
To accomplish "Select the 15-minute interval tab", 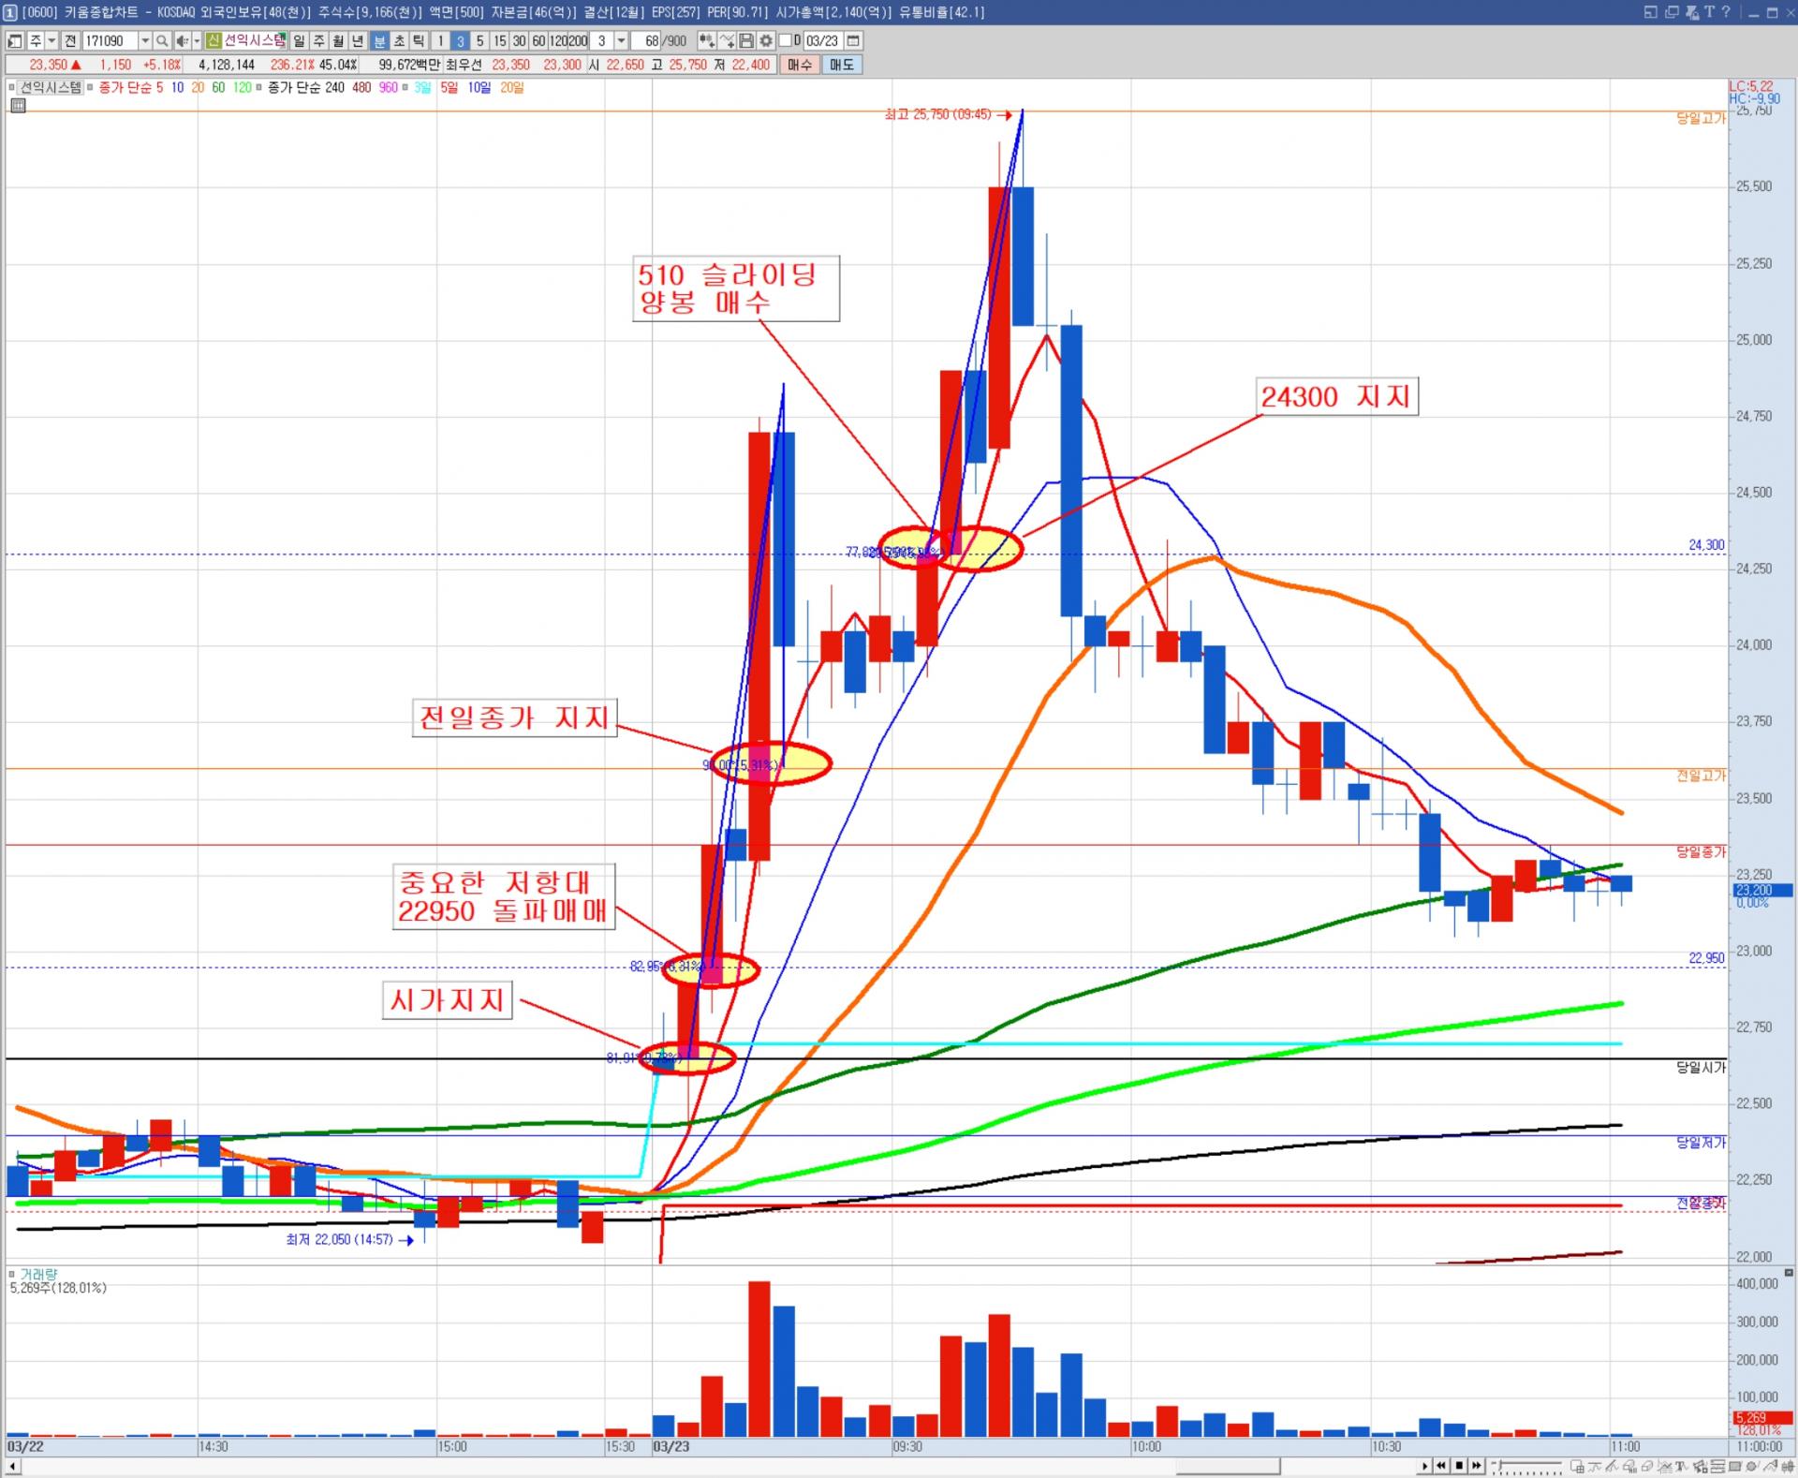I will pos(500,41).
